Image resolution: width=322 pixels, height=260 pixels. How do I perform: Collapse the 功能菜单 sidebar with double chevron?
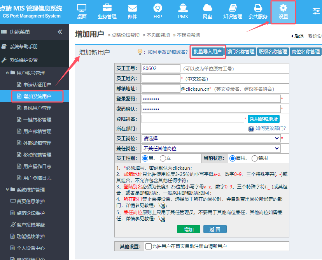tap(60, 32)
